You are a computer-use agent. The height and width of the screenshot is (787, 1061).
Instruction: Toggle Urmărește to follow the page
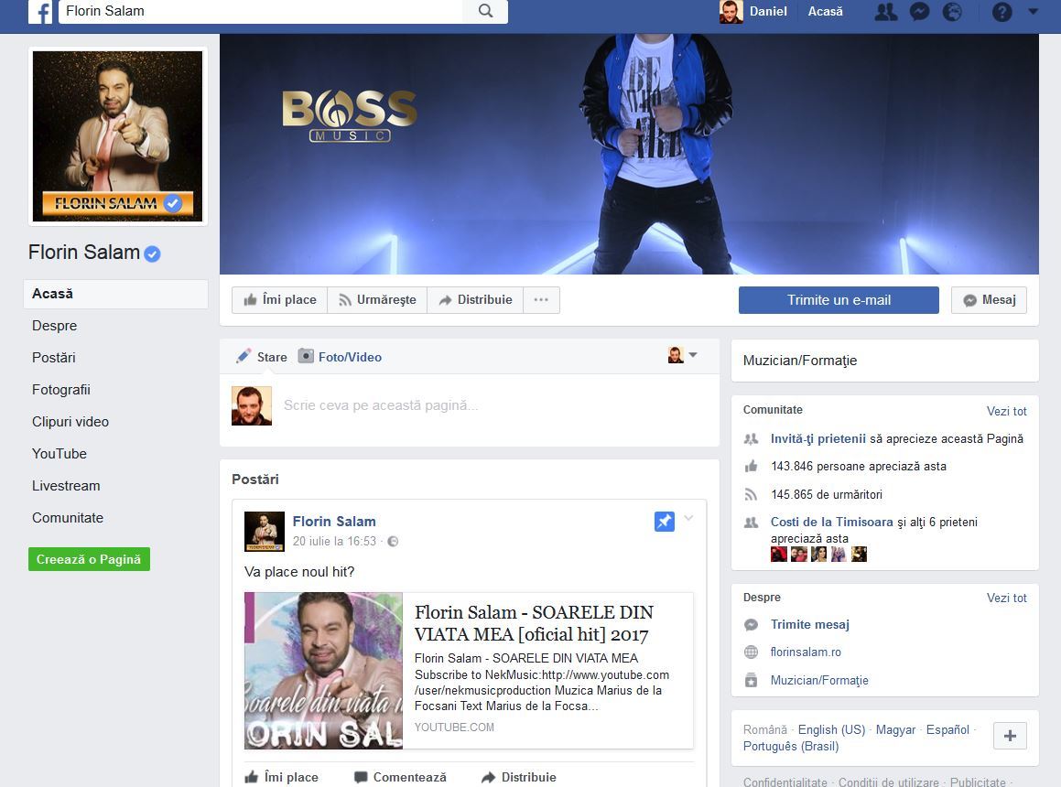pos(377,300)
